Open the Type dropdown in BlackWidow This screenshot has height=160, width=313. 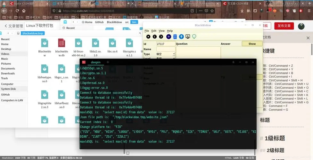[166, 54]
